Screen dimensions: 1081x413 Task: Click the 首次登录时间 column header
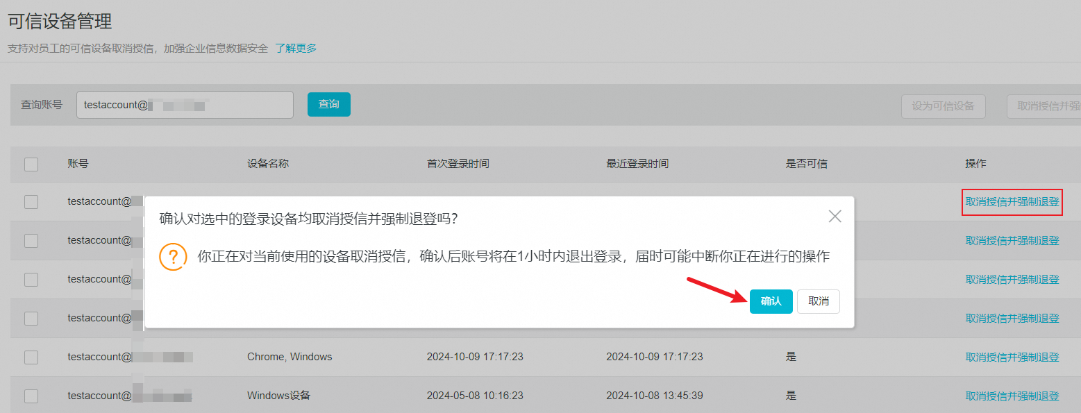click(458, 164)
